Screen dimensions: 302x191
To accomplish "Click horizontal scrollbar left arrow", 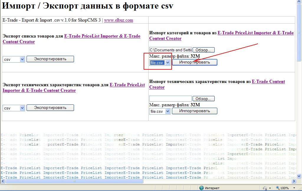I will [x=3, y=181].
